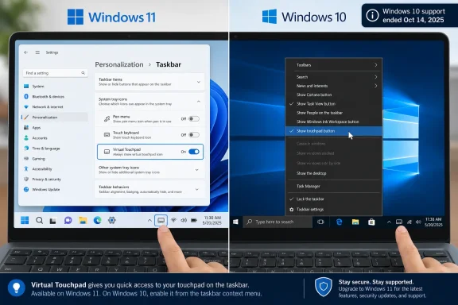Click the network icon in Windows 10 tray
Viewport: 458px width, 305px height.
(409, 222)
